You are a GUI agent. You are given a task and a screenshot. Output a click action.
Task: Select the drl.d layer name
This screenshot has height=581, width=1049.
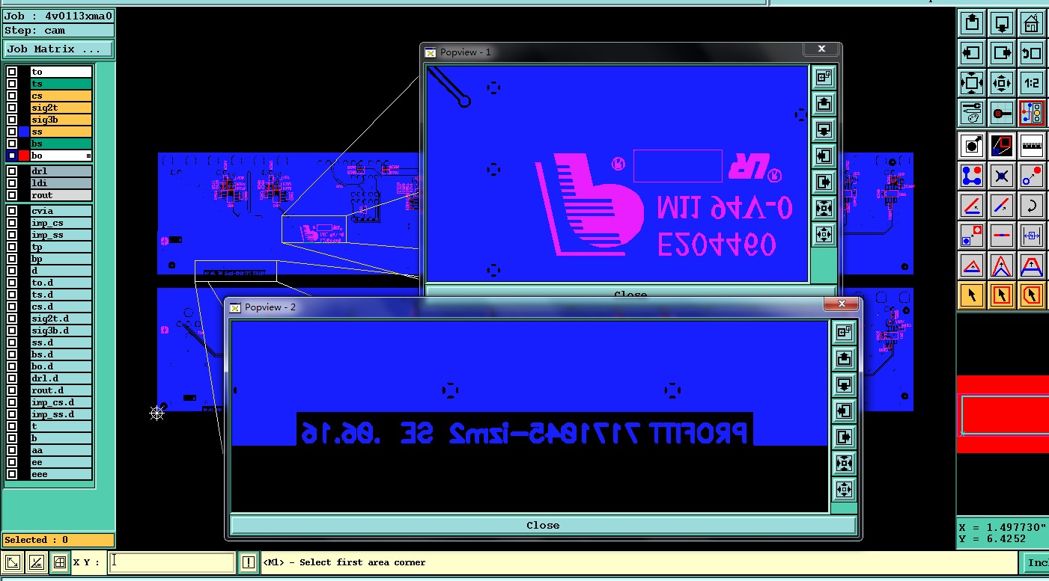[61, 378]
